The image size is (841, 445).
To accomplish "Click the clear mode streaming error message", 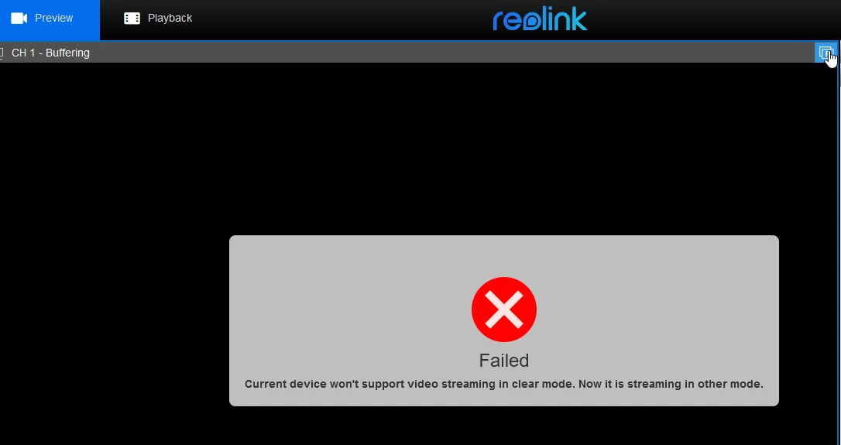I will (x=503, y=384).
